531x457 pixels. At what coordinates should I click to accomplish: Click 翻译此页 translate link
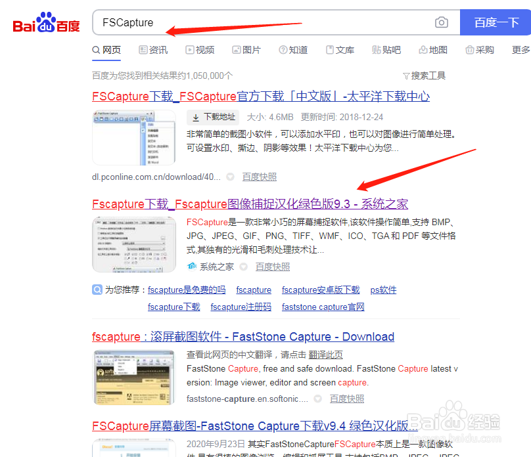(x=326, y=355)
